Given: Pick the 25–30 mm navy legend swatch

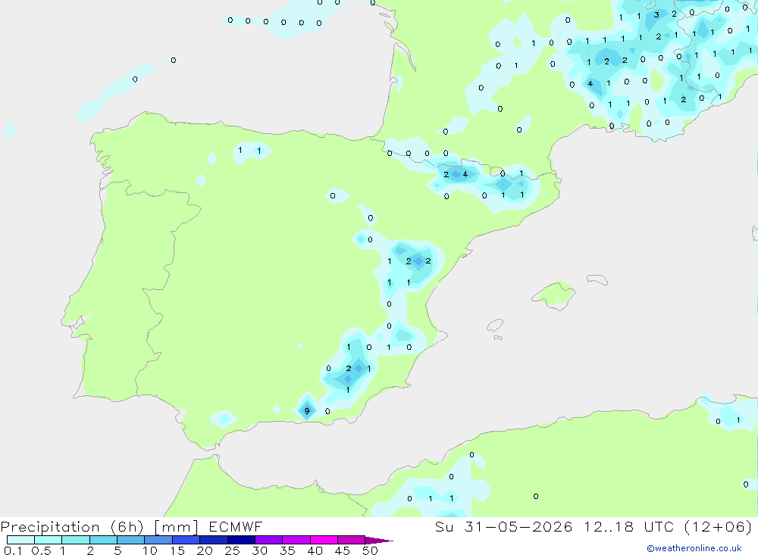Looking at the screenshot, I should coord(241,540).
